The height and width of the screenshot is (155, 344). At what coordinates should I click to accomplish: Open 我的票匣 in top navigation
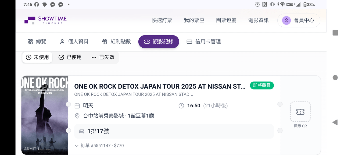(x=194, y=20)
